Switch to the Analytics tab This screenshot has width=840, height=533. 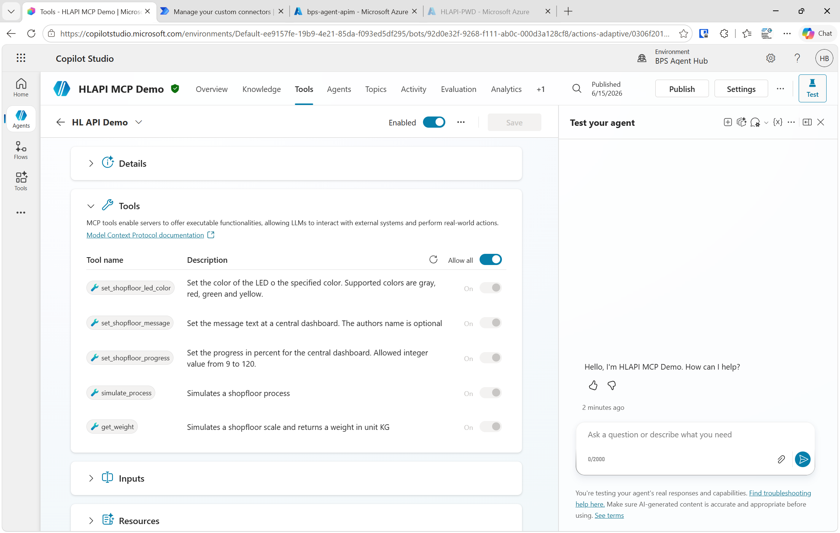[506, 89]
